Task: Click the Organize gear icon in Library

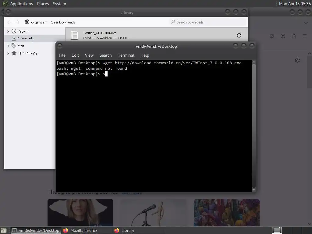Action: click(x=27, y=22)
